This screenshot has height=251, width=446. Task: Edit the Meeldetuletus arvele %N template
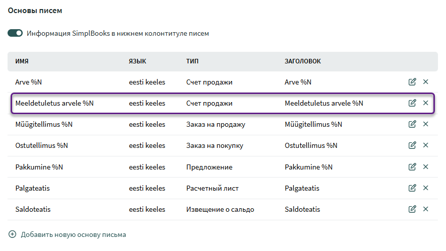412,103
